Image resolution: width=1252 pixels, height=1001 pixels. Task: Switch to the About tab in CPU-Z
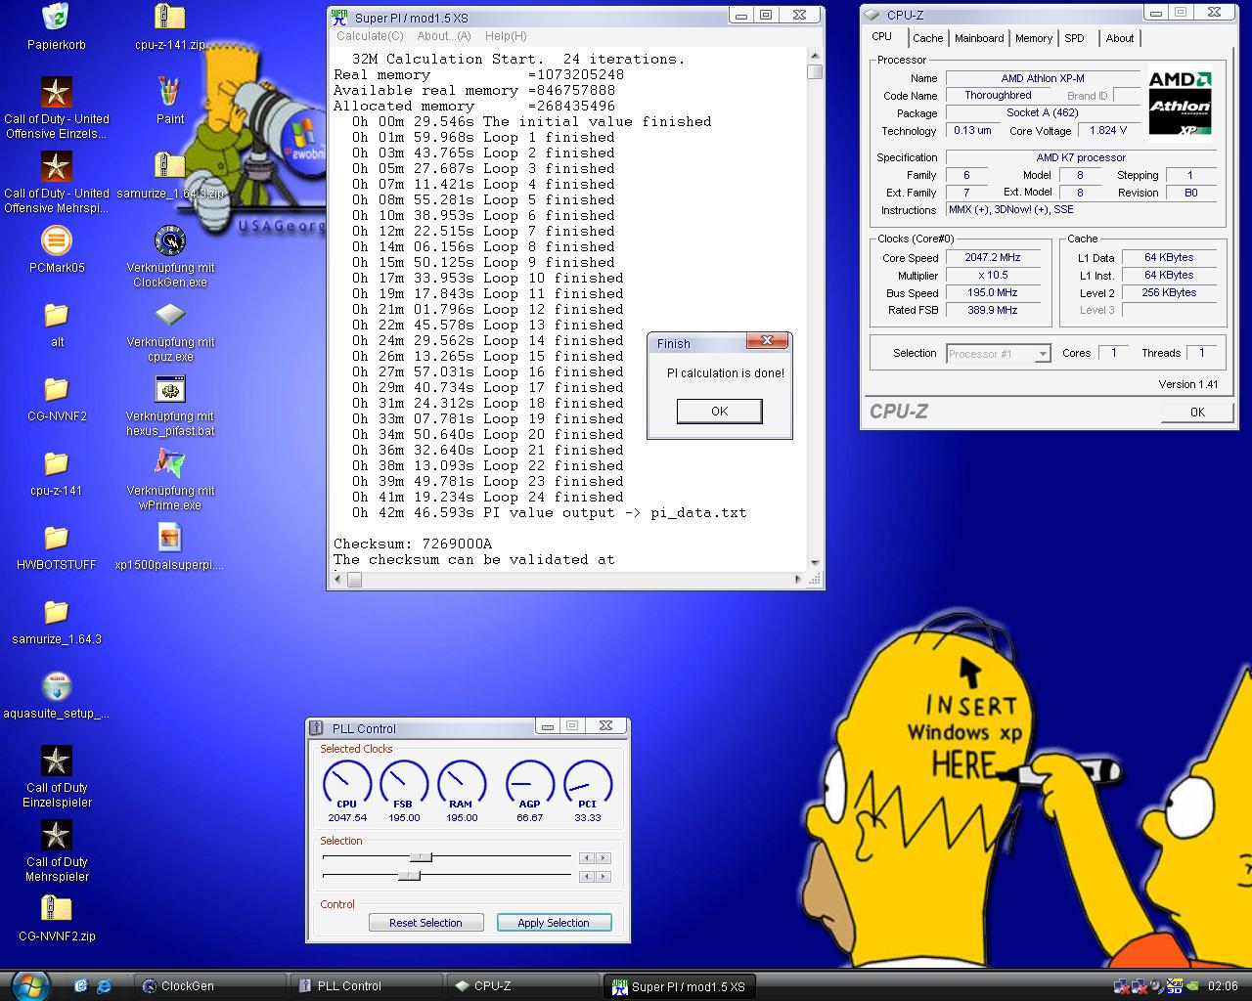click(x=1120, y=38)
